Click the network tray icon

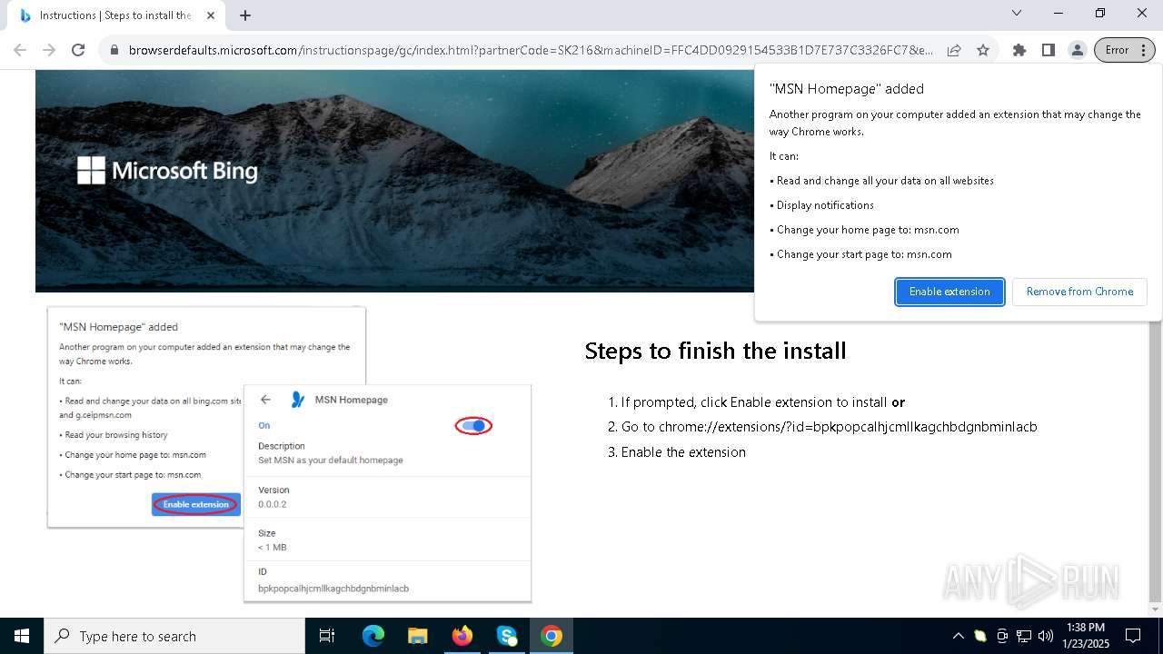tap(1024, 636)
